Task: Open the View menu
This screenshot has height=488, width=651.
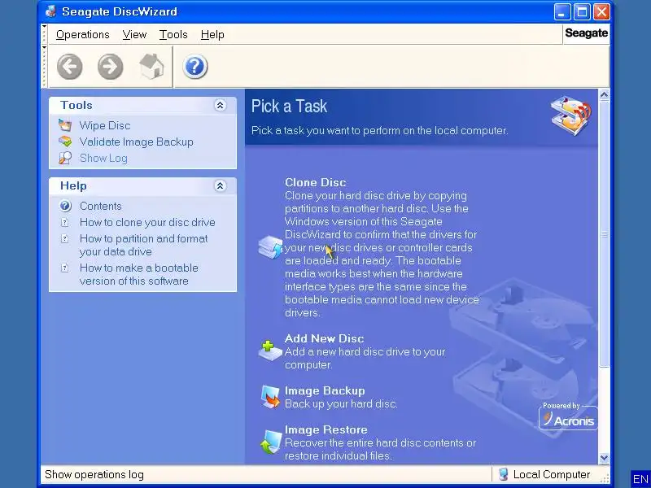Action: (134, 34)
